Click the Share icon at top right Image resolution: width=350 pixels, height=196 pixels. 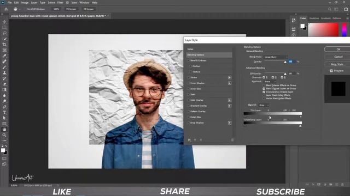point(346,9)
